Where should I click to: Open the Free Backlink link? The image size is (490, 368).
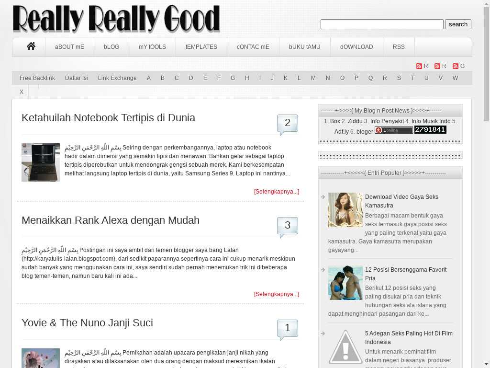[x=37, y=78]
